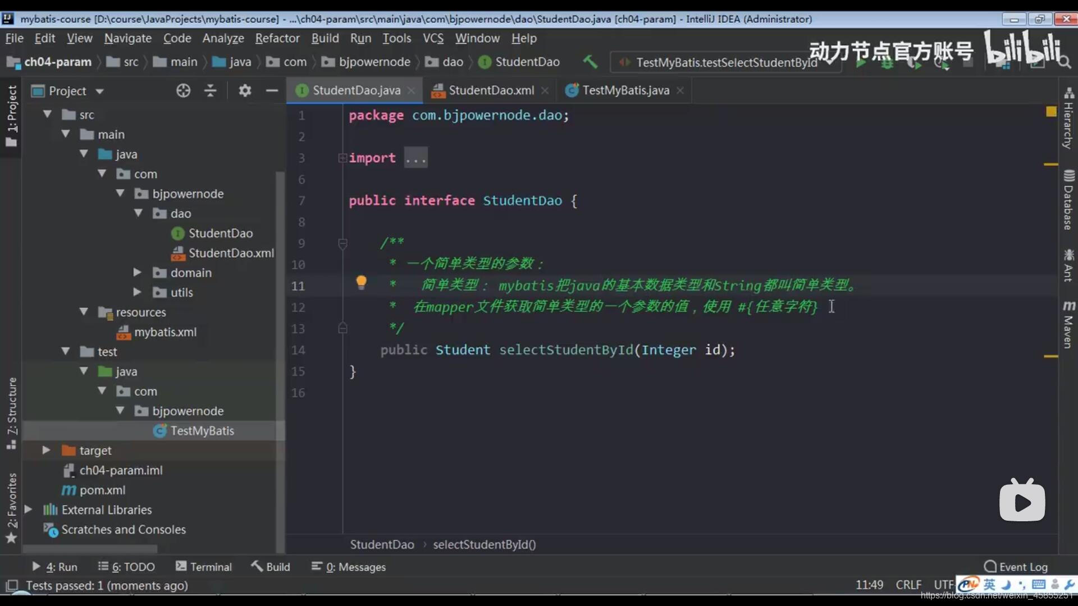Open the 6: TODO tool window
The width and height of the screenshot is (1078, 606).
point(126,567)
